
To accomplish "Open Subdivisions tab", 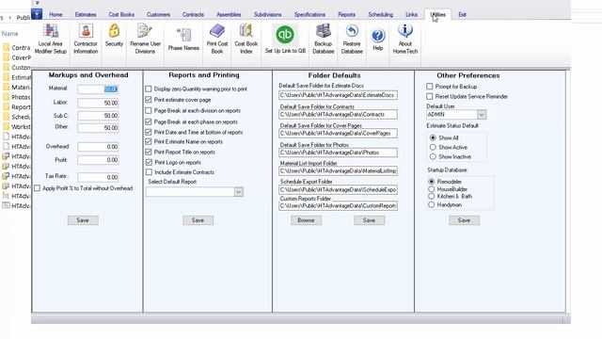I will (267, 15).
